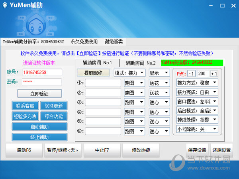This screenshot has height=179, width=239.
Task: Decrease P点 with the -1 button
Action: coord(192,74)
